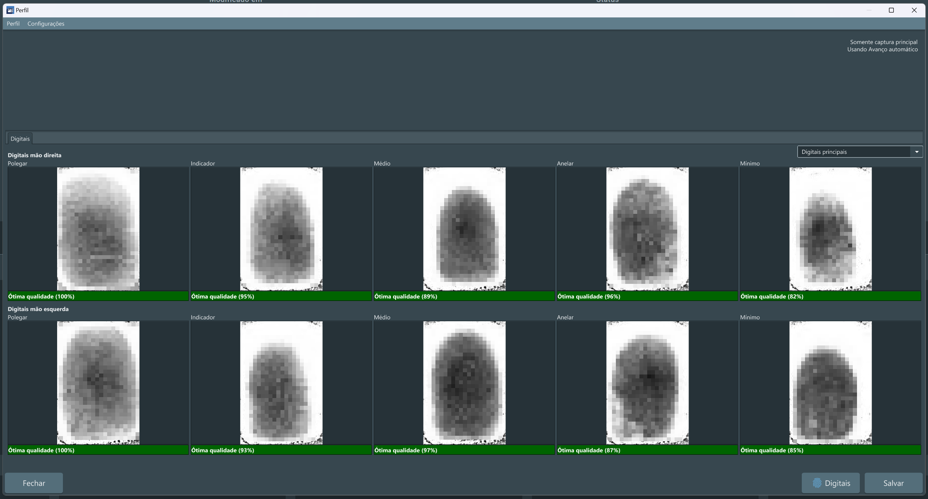The width and height of the screenshot is (928, 499).
Task: Select the Digitais tab
Action: (20, 139)
